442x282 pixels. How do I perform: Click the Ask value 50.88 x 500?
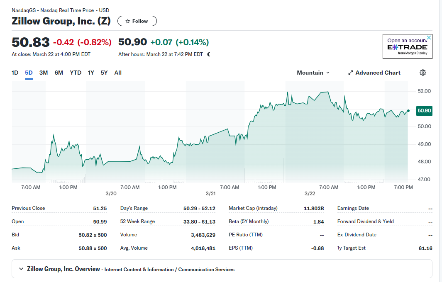click(x=93, y=248)
